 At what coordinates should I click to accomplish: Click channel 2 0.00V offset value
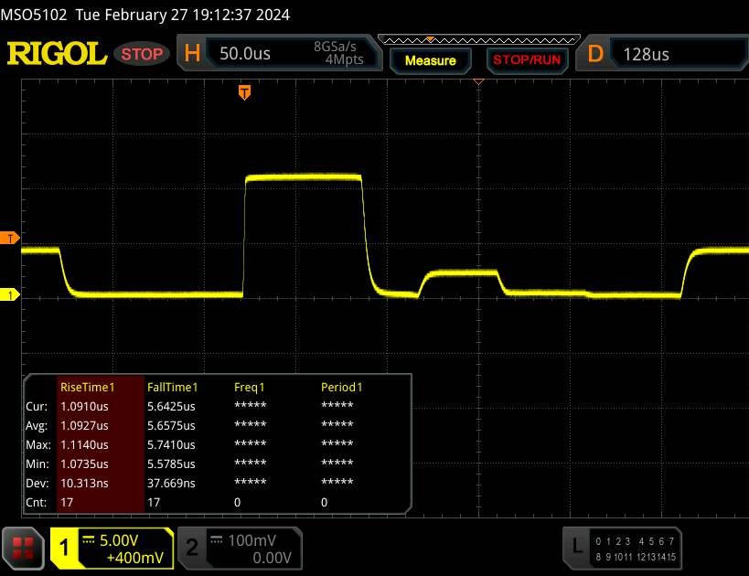272,558
